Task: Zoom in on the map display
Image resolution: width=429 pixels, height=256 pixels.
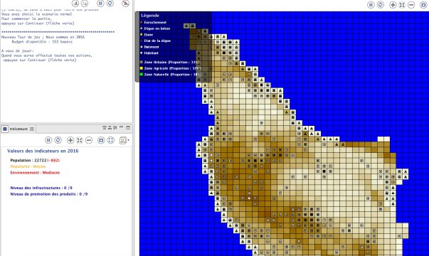Action: (393, 5)
